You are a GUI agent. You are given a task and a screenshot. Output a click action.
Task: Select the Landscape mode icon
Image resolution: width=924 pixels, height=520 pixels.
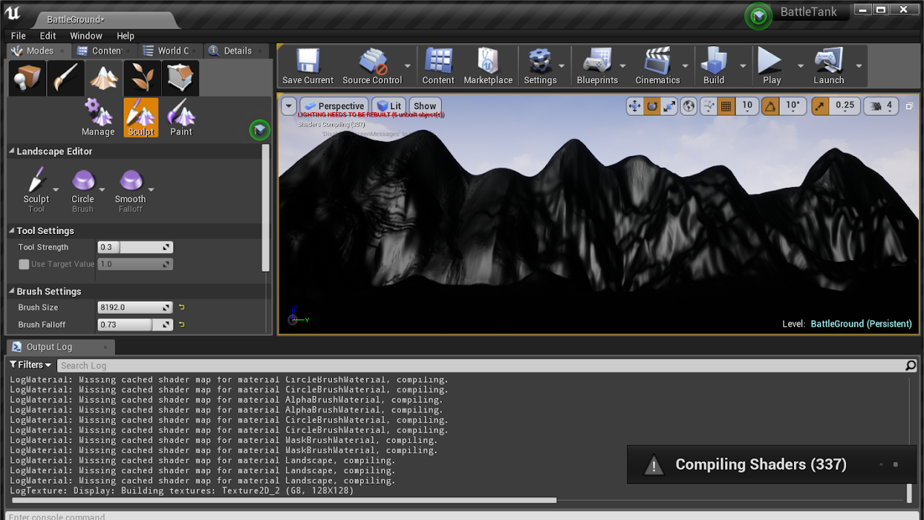tap(104, 78)
